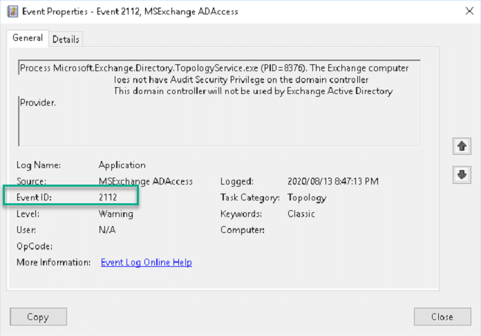481x336 pixels.
Task: Select the General tab
Action: pyautogui.click(x=28, y=38)
